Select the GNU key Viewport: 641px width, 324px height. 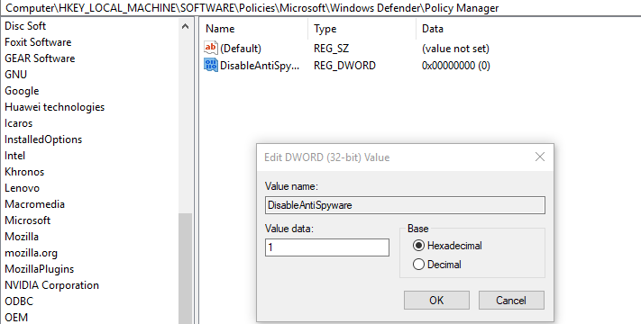[15, 75]
